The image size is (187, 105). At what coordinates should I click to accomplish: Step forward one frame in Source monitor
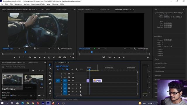click(x=44, y=57)
